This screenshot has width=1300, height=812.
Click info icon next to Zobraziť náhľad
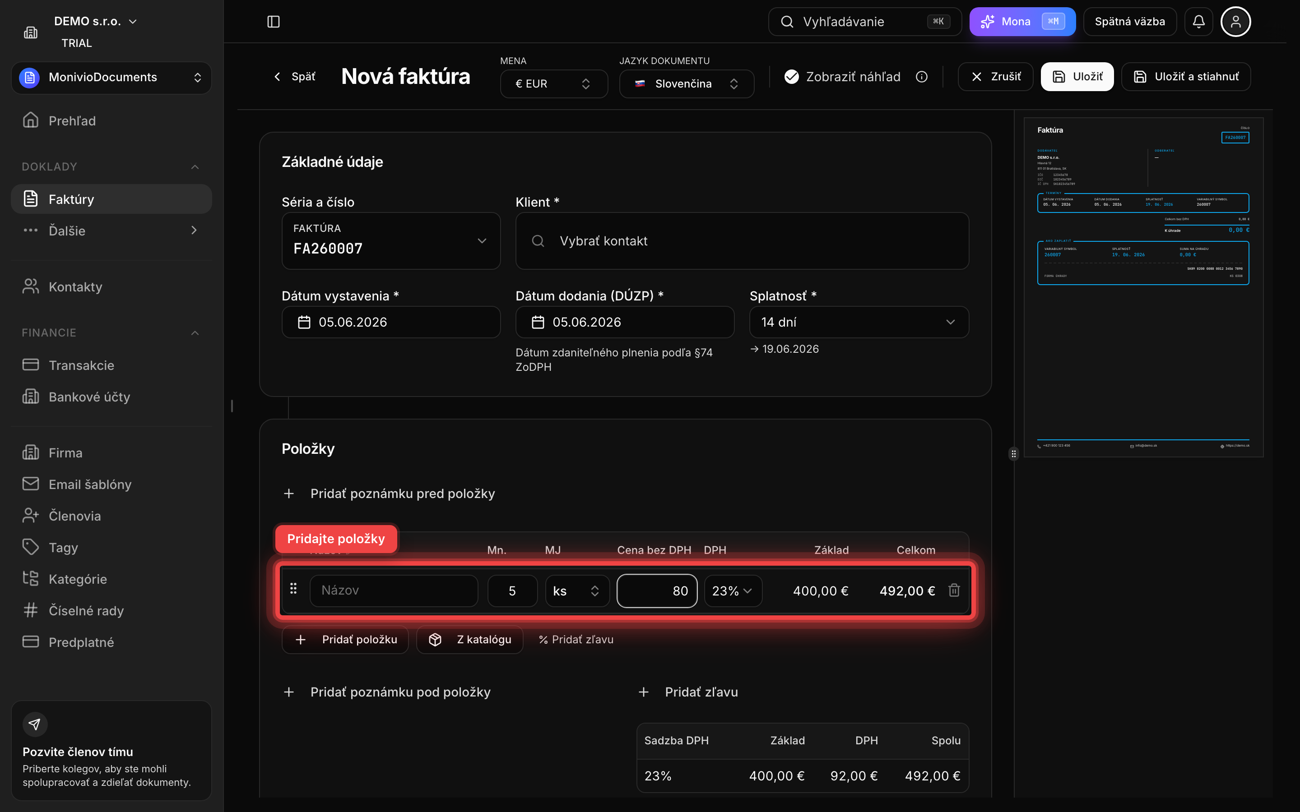point(921,77)
